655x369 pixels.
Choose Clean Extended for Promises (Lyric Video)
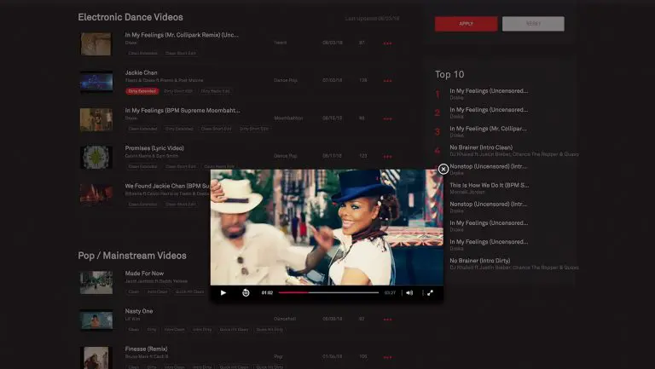[142, 166]
